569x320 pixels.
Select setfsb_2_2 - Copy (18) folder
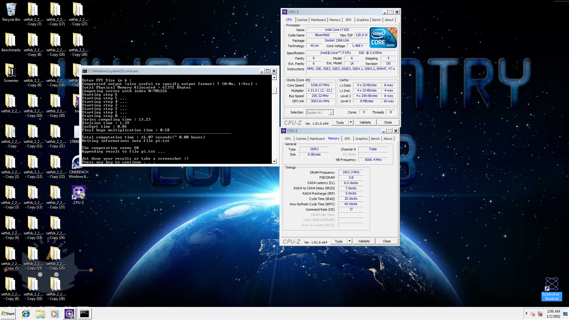56,44
